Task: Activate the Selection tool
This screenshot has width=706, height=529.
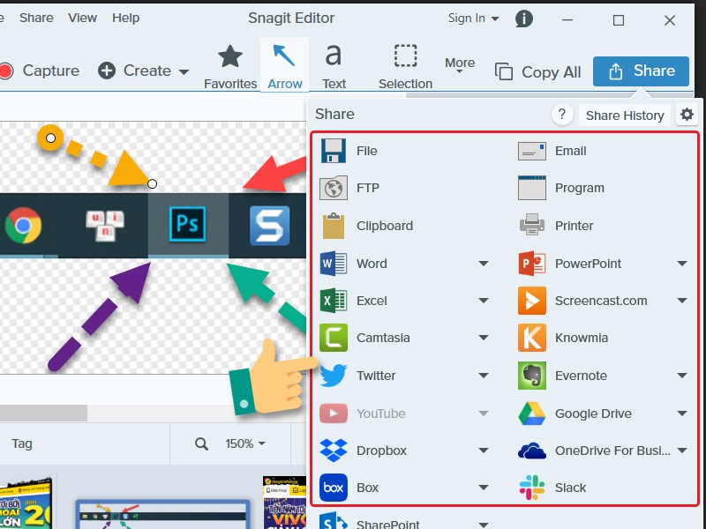Action: click(405, 67)
